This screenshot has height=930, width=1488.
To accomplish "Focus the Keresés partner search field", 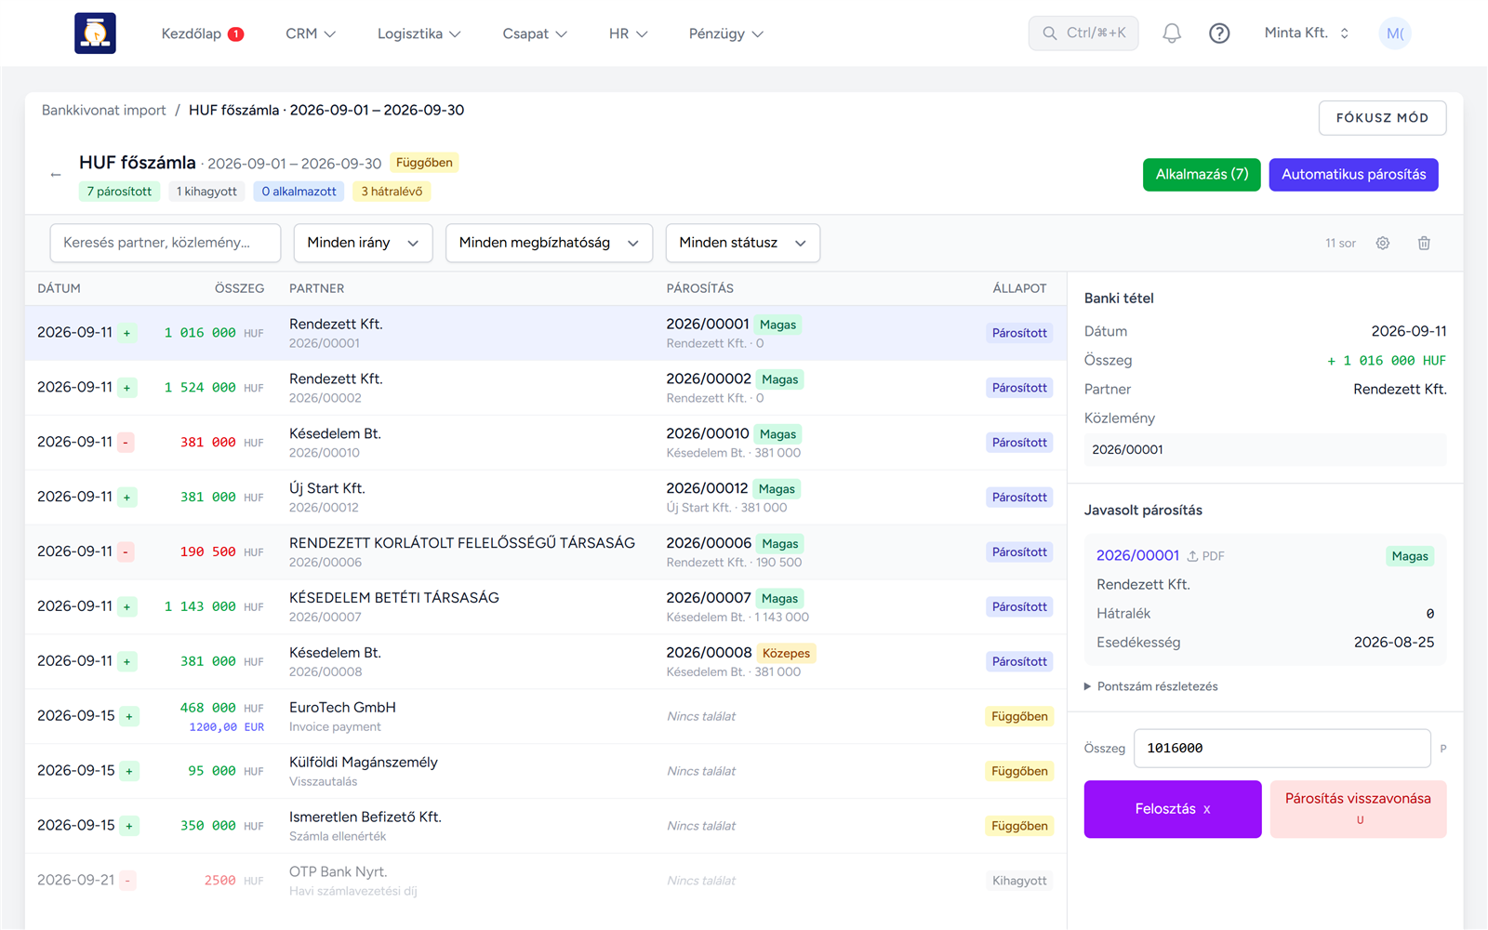I will click(166, 243).
